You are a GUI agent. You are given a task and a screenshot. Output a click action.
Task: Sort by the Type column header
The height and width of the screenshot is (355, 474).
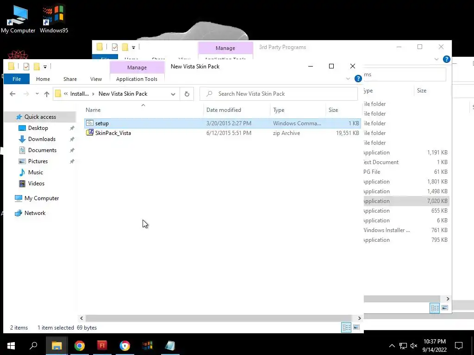point(279,110)
